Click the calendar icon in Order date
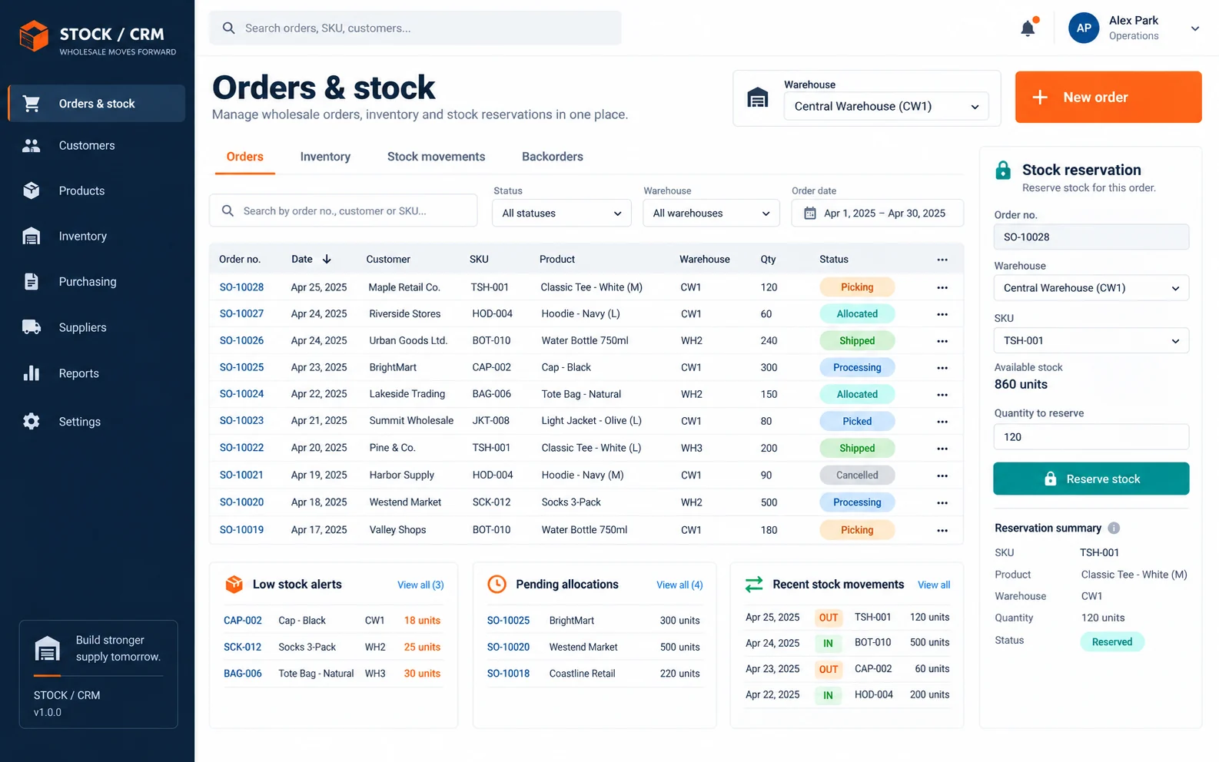1219x762 pixels. coord(810,214)
